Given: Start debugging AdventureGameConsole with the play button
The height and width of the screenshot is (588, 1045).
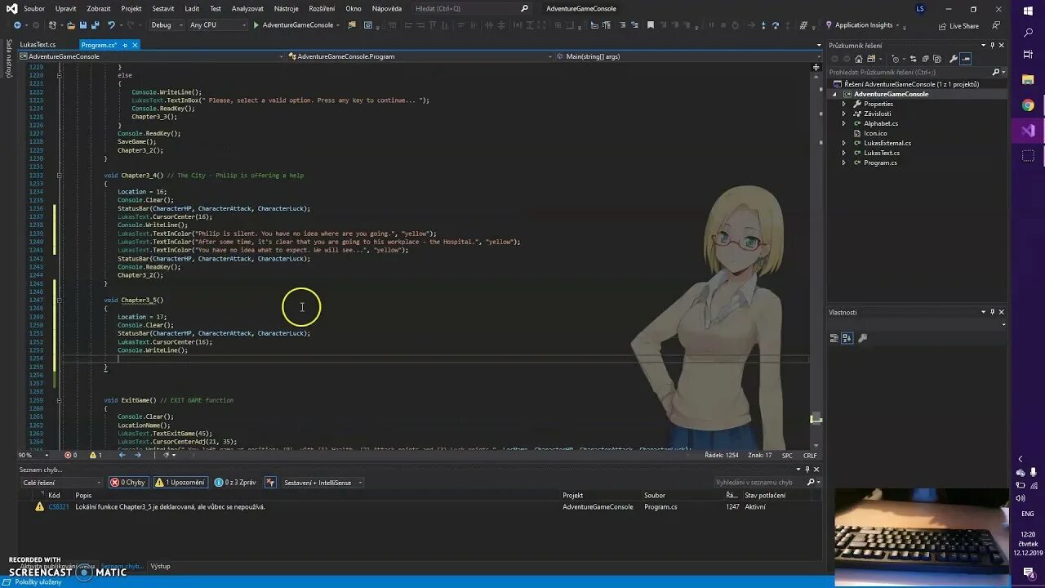Looking at the screenshot, I should coord(256,25).
